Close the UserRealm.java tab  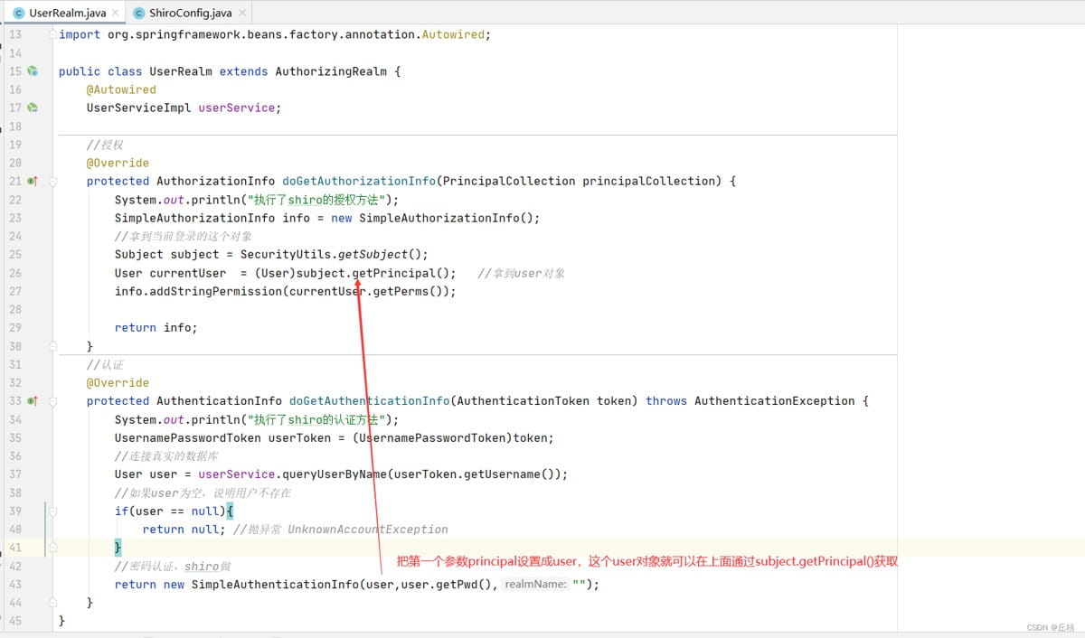click(115, 13)
